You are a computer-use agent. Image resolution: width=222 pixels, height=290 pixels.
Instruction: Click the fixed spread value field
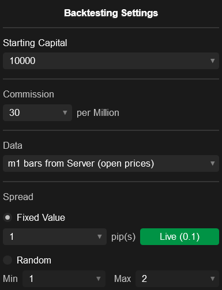(55, 236)
